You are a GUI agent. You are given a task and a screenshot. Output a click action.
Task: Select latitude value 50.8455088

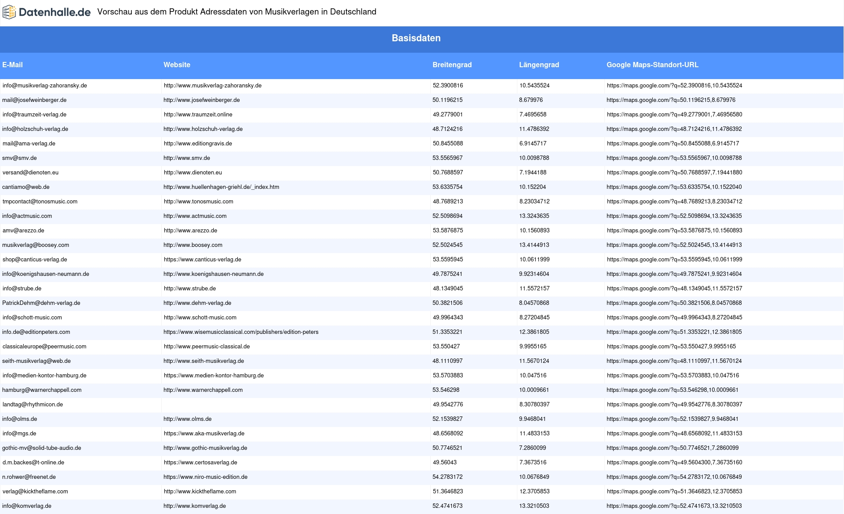(447, 144)
